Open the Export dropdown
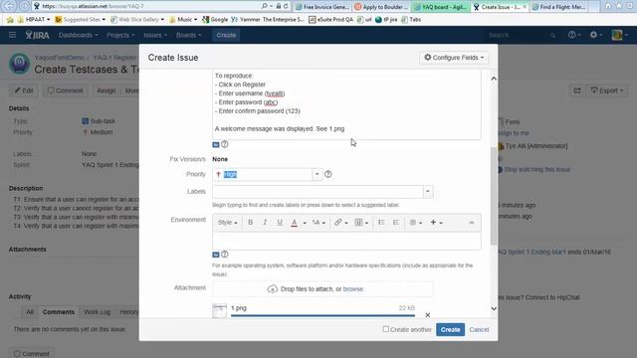The width and height of the screenshot is (637, 358). point(606,90)
